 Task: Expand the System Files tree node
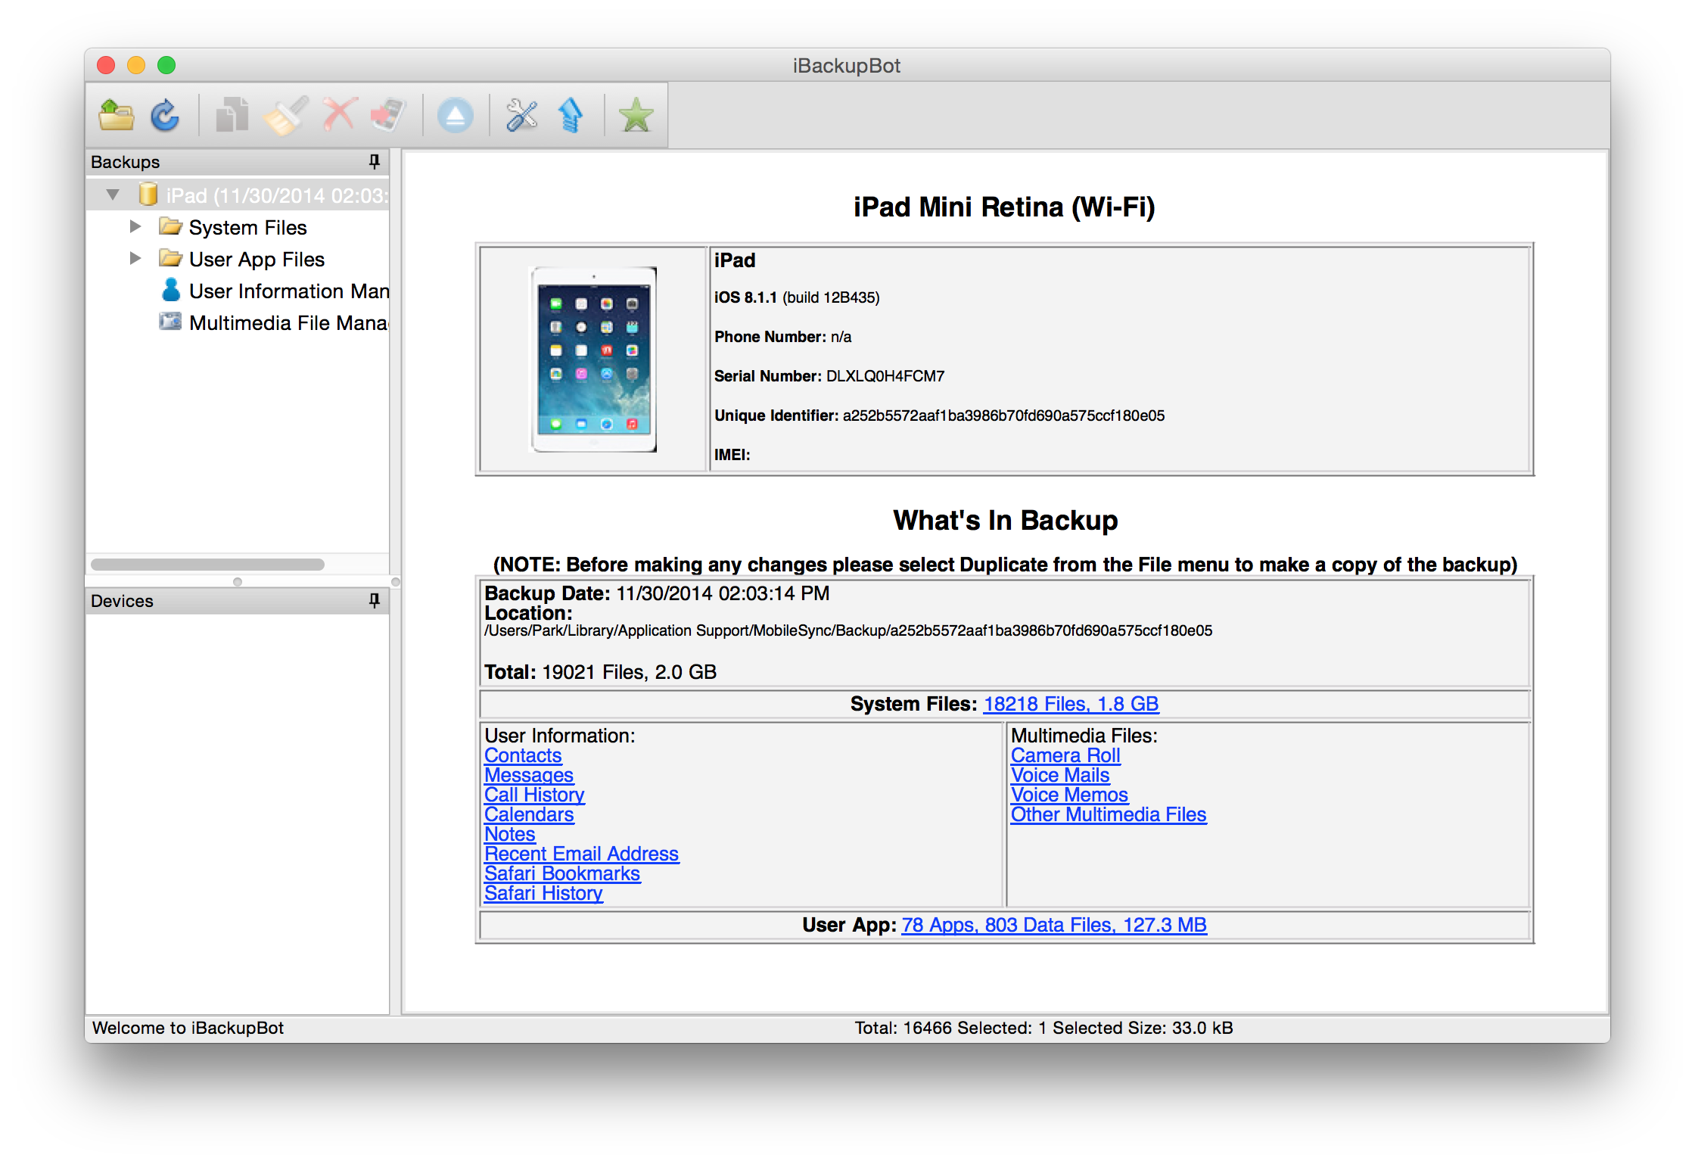135,226
